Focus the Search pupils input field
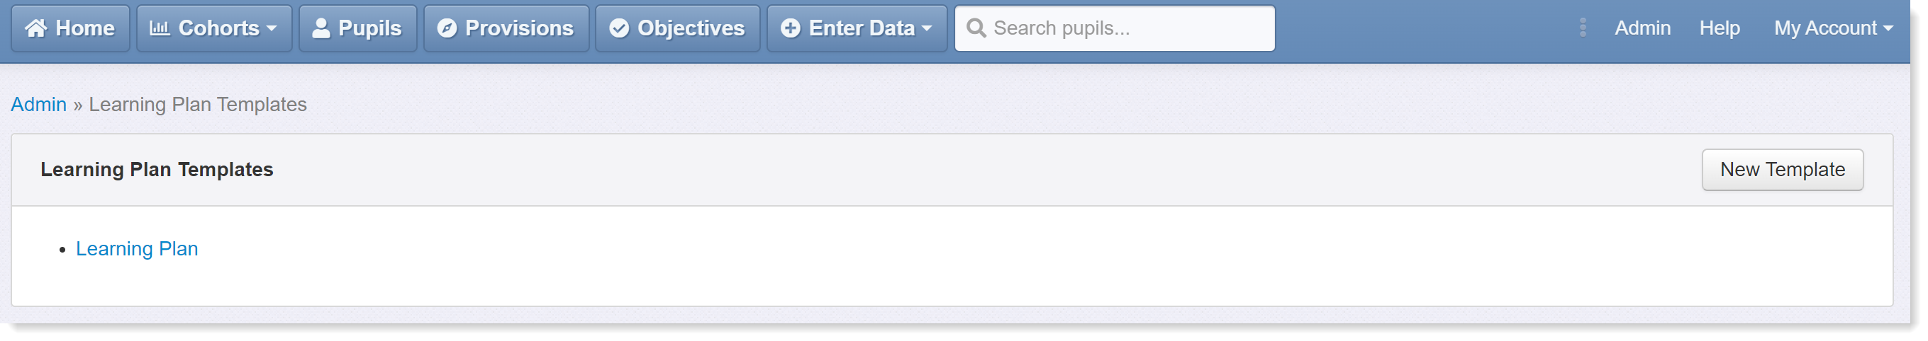This screenshot has width=1928, height=341. pos(1115,28)
